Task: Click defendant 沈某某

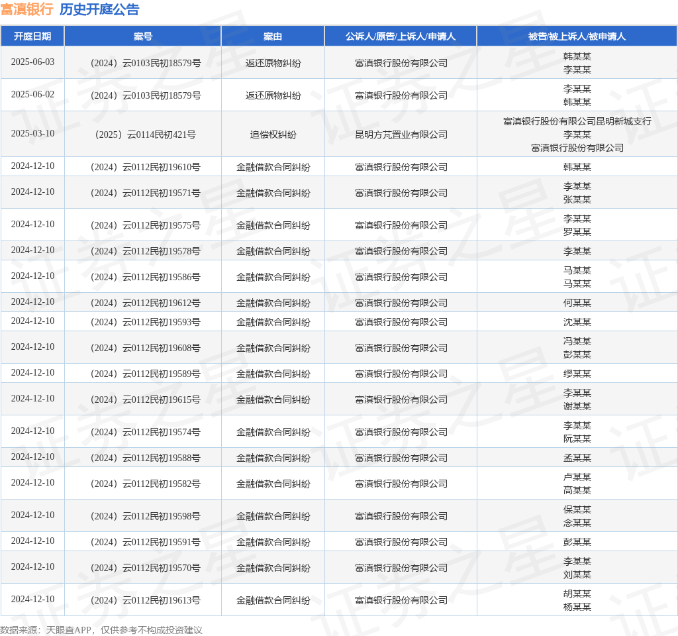Action: click(577, 322)
